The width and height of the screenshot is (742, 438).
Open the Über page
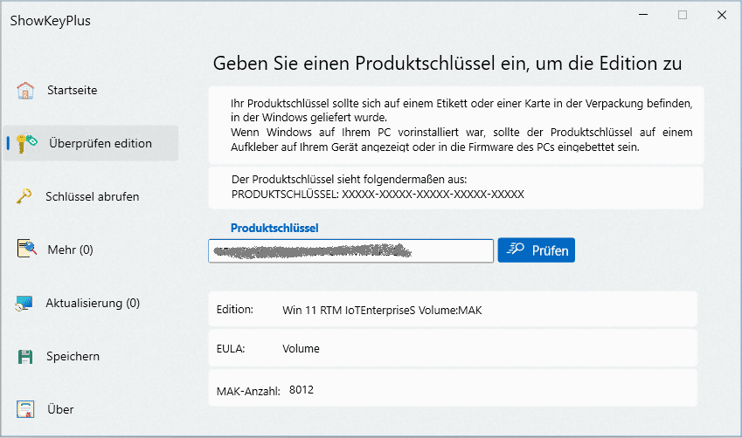[x=60, y=409]
